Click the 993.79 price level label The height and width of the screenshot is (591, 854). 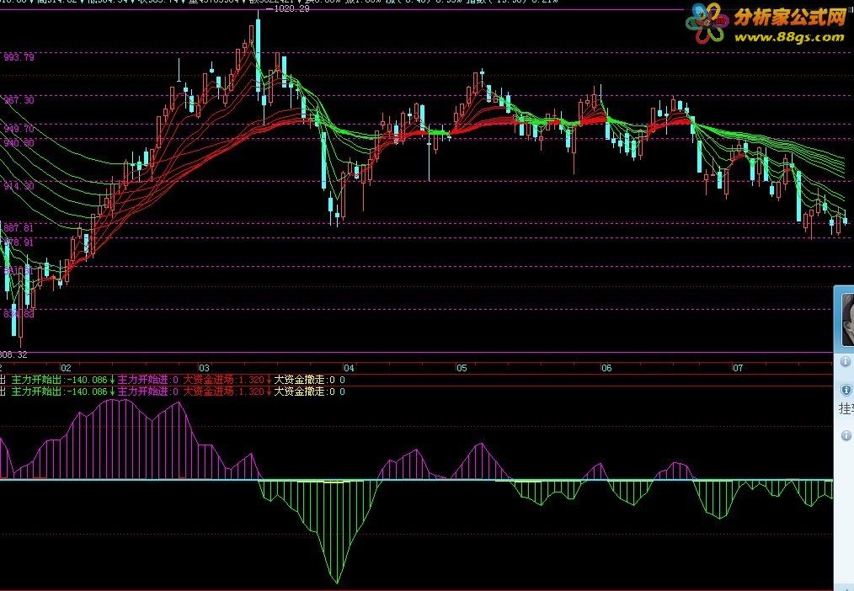(x=19, y=58)
